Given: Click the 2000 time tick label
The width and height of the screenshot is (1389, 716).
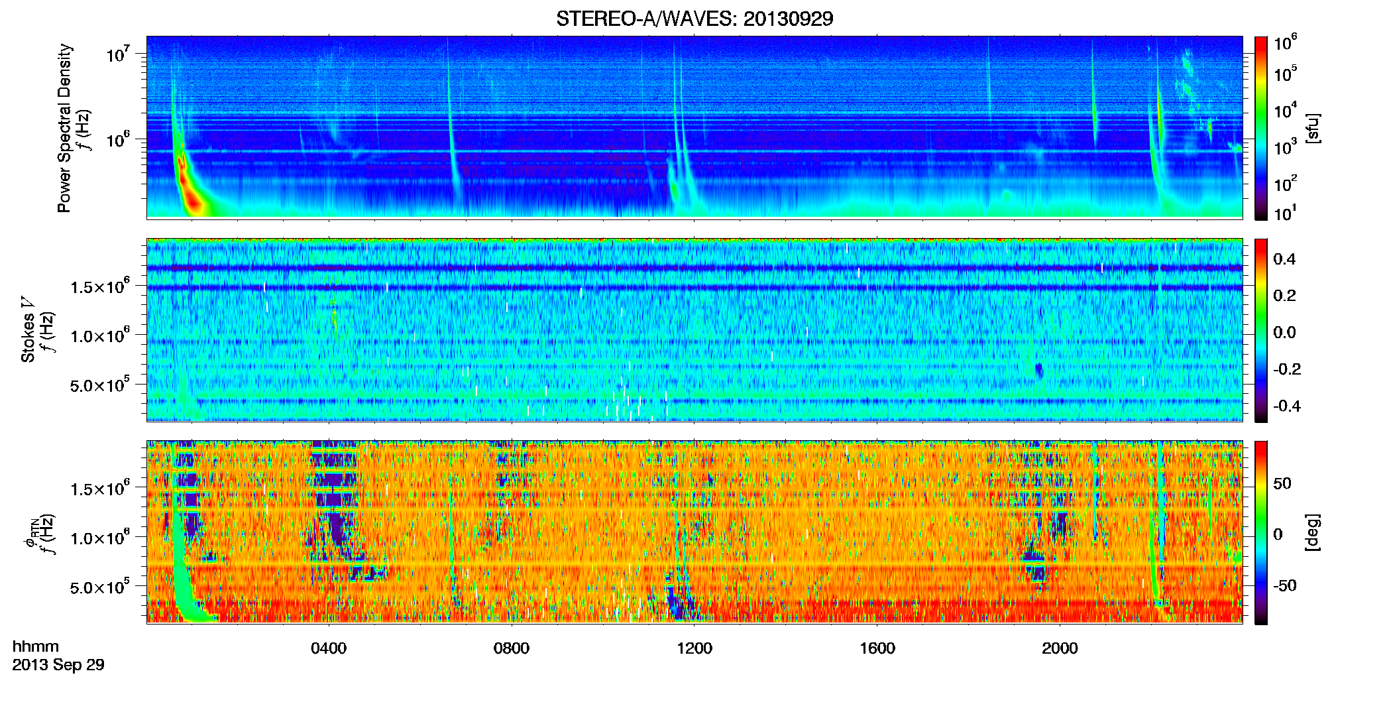Looking at the screenshot, I should click(1060, 648).
